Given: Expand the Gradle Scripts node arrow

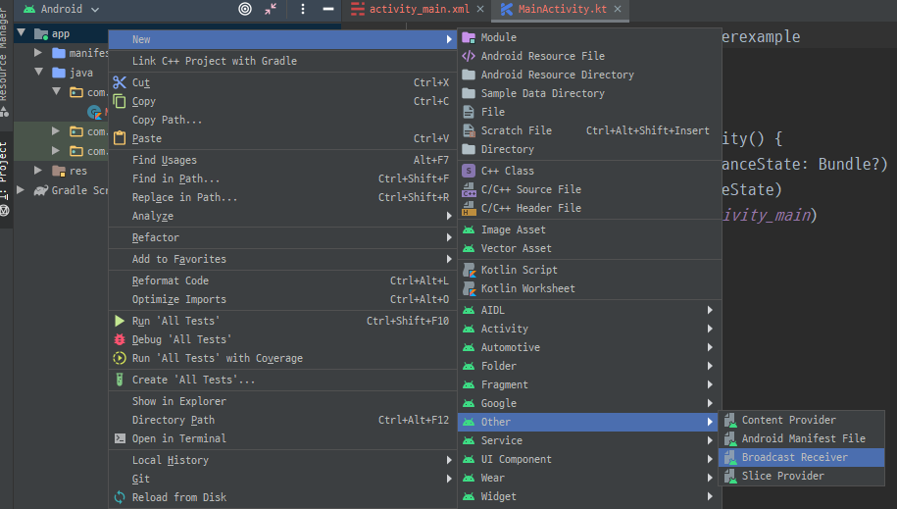Looking at the screenshot, I should 21,189.
